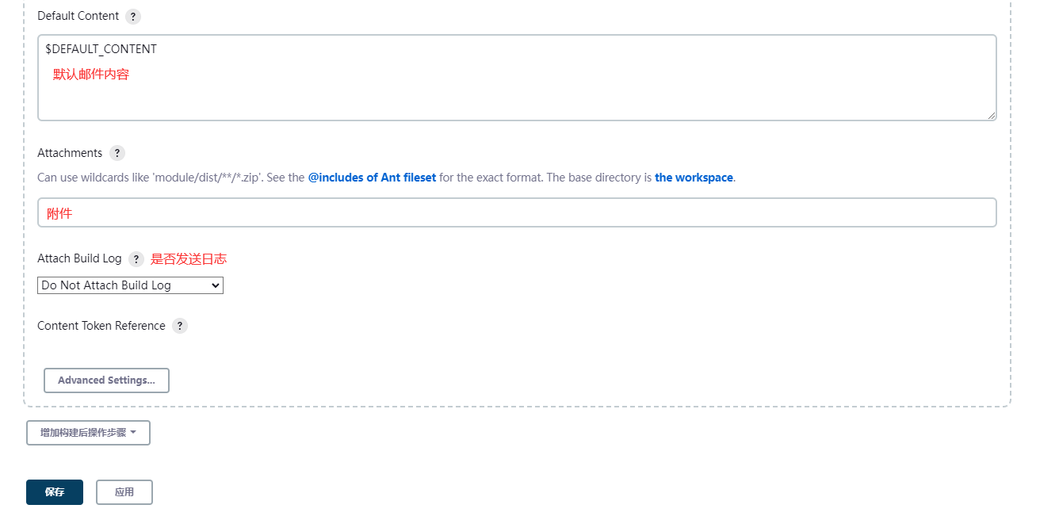Click the Default Content textarea resize handle
The width and height of the screenshot is (1059, 520).
[992, 116]
